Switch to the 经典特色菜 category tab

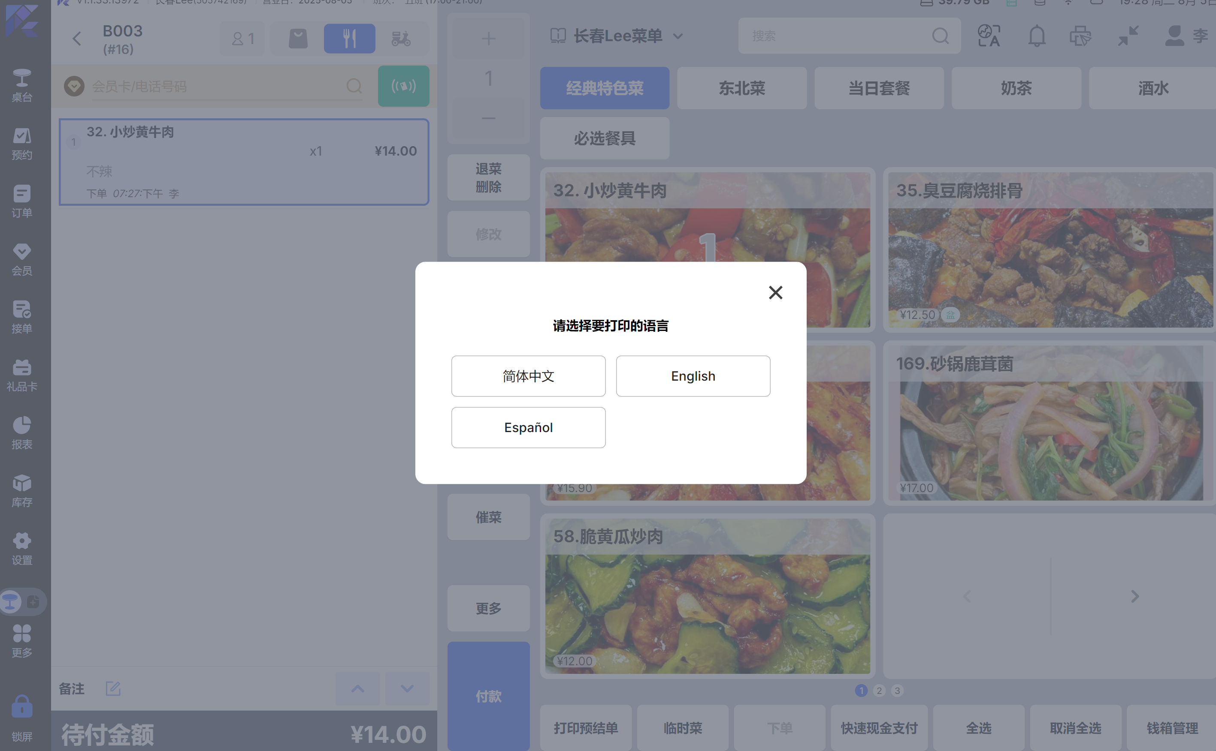pyautogui.click(x=605, y=88)
